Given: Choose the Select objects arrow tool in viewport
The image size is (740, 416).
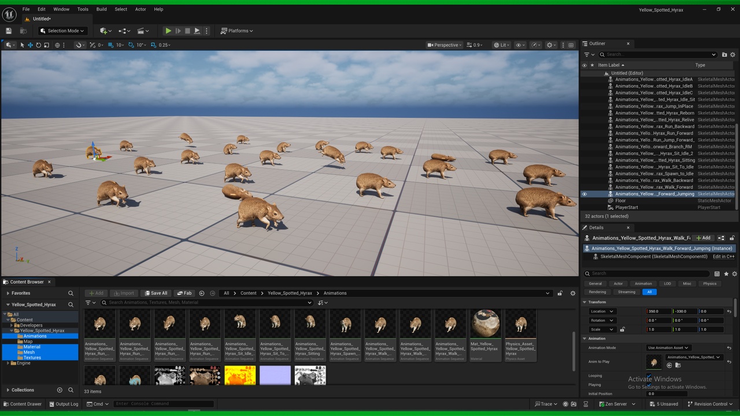Looking at the screenshot, I should 23,45.
